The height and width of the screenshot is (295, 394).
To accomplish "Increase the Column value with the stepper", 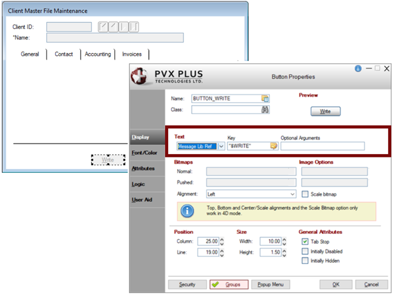I will (221, 239).
